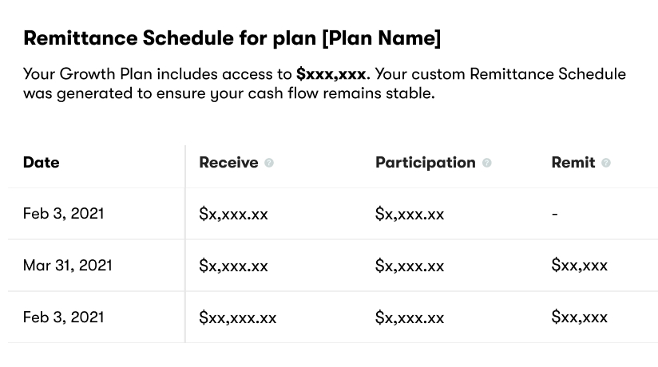The width and height of the screenshot is (658, 367).
Task: Select Participation amount in first Feb 3 row
Action: [x=410, y=214]
